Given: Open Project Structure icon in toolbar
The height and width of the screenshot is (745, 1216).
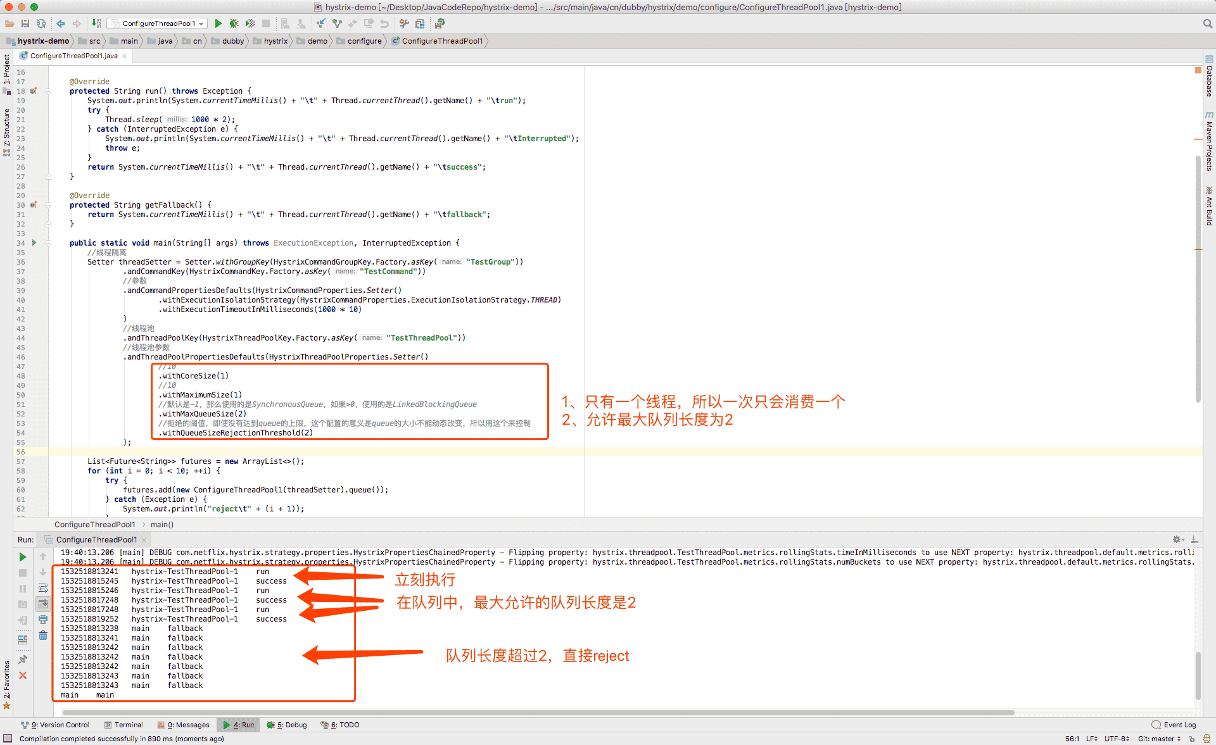Looking at the screenshot, I should point(420,23).
